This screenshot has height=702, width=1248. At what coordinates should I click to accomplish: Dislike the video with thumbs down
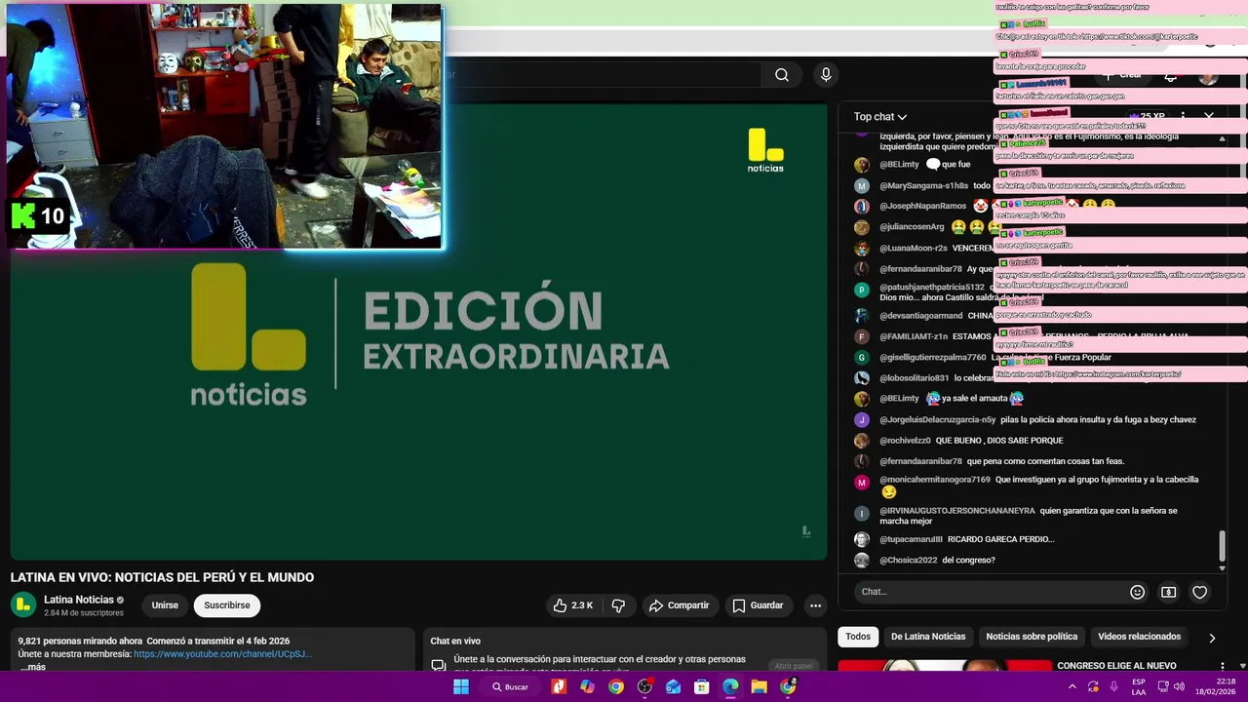(618, 605)
